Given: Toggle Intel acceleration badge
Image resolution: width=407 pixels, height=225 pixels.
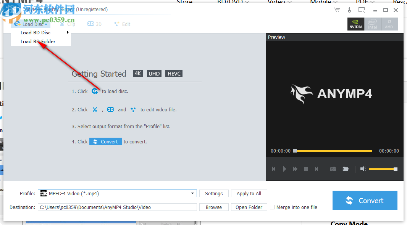Looking at the screenshot, I should point(373,24).
